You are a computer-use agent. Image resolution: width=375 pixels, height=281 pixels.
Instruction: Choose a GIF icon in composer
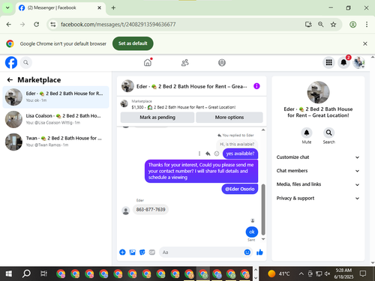point(152,253)
